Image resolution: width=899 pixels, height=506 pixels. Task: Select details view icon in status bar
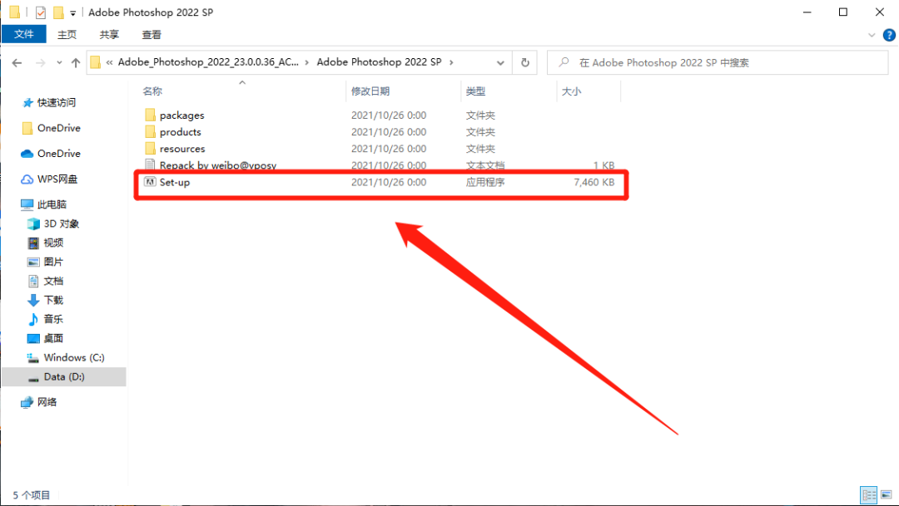coord(869,494)
